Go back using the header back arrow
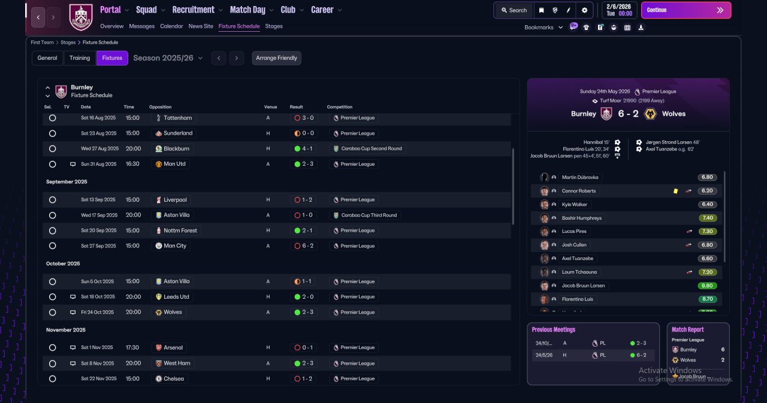 [x=38, y=17]
